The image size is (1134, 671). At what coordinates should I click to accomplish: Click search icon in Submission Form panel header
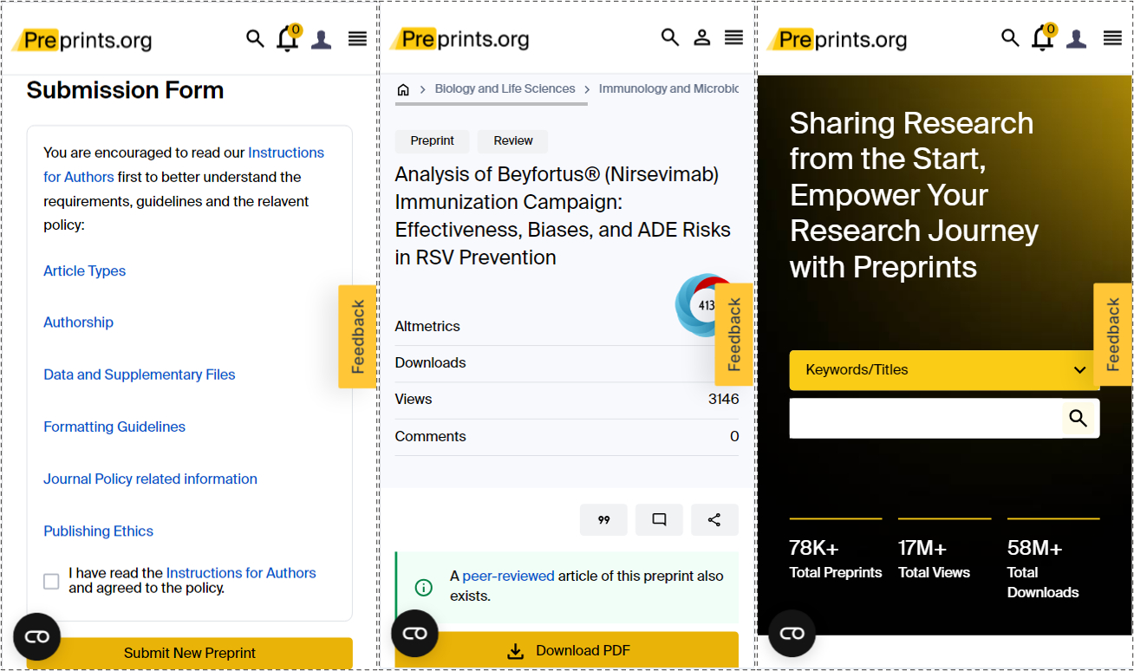[255, 38]
